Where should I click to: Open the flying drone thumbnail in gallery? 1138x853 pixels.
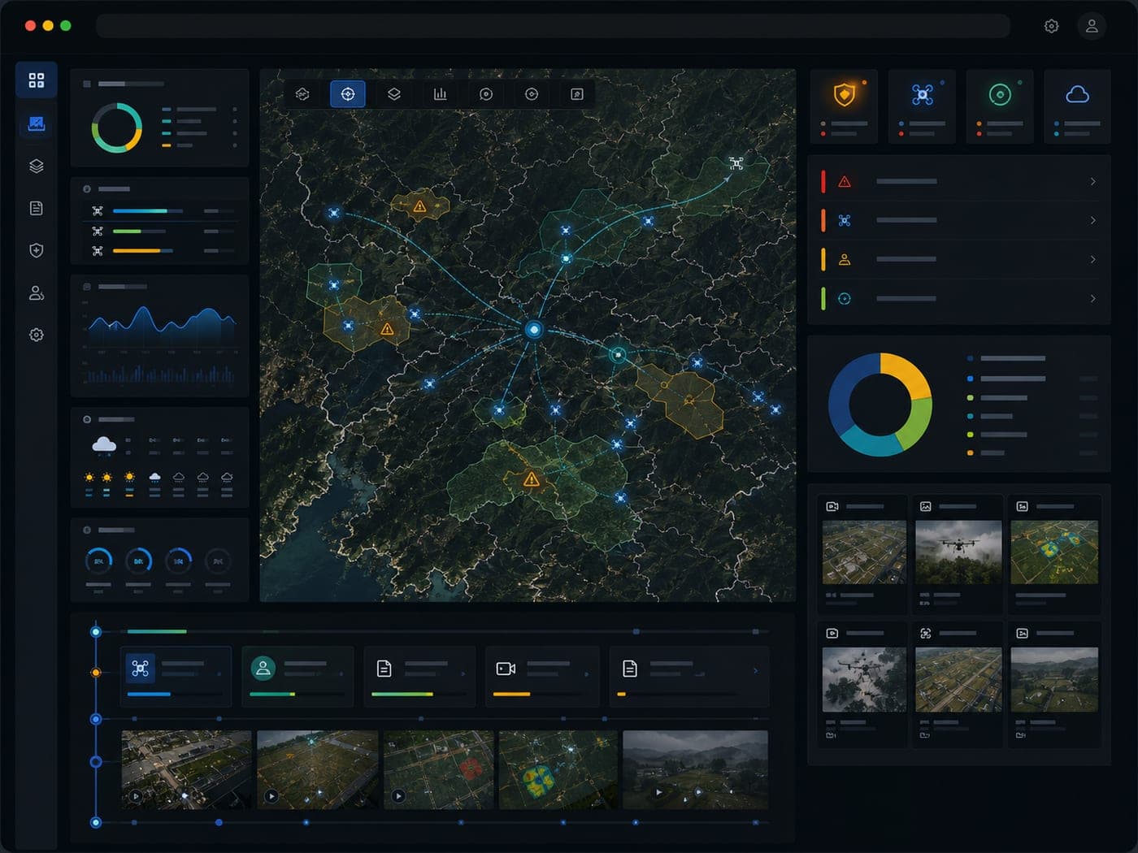coord(958,552)
